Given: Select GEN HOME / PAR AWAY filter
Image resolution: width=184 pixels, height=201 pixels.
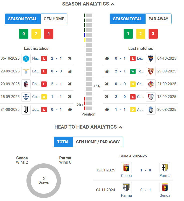Looking at the screenshot, I should [98, 142].
